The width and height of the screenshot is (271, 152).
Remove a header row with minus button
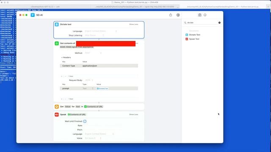pos(65,76)
